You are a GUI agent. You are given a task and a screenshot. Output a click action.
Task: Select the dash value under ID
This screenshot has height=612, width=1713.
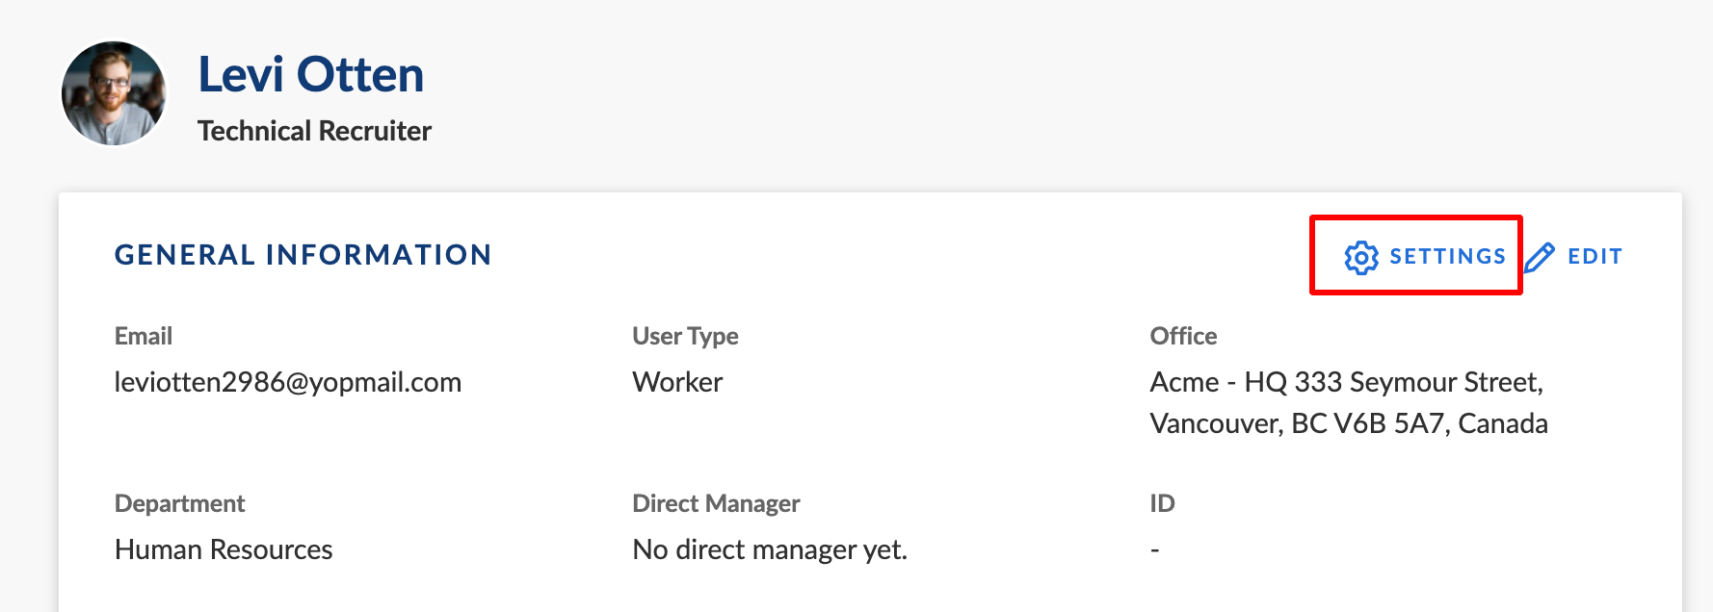point(1154,550)
